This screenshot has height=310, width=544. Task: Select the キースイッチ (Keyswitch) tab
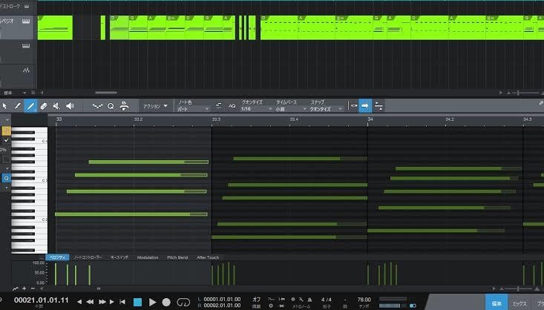click(119, 257)
